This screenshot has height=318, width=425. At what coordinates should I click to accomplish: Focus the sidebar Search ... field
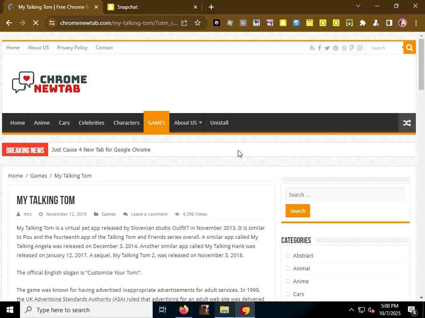point(346,195)
